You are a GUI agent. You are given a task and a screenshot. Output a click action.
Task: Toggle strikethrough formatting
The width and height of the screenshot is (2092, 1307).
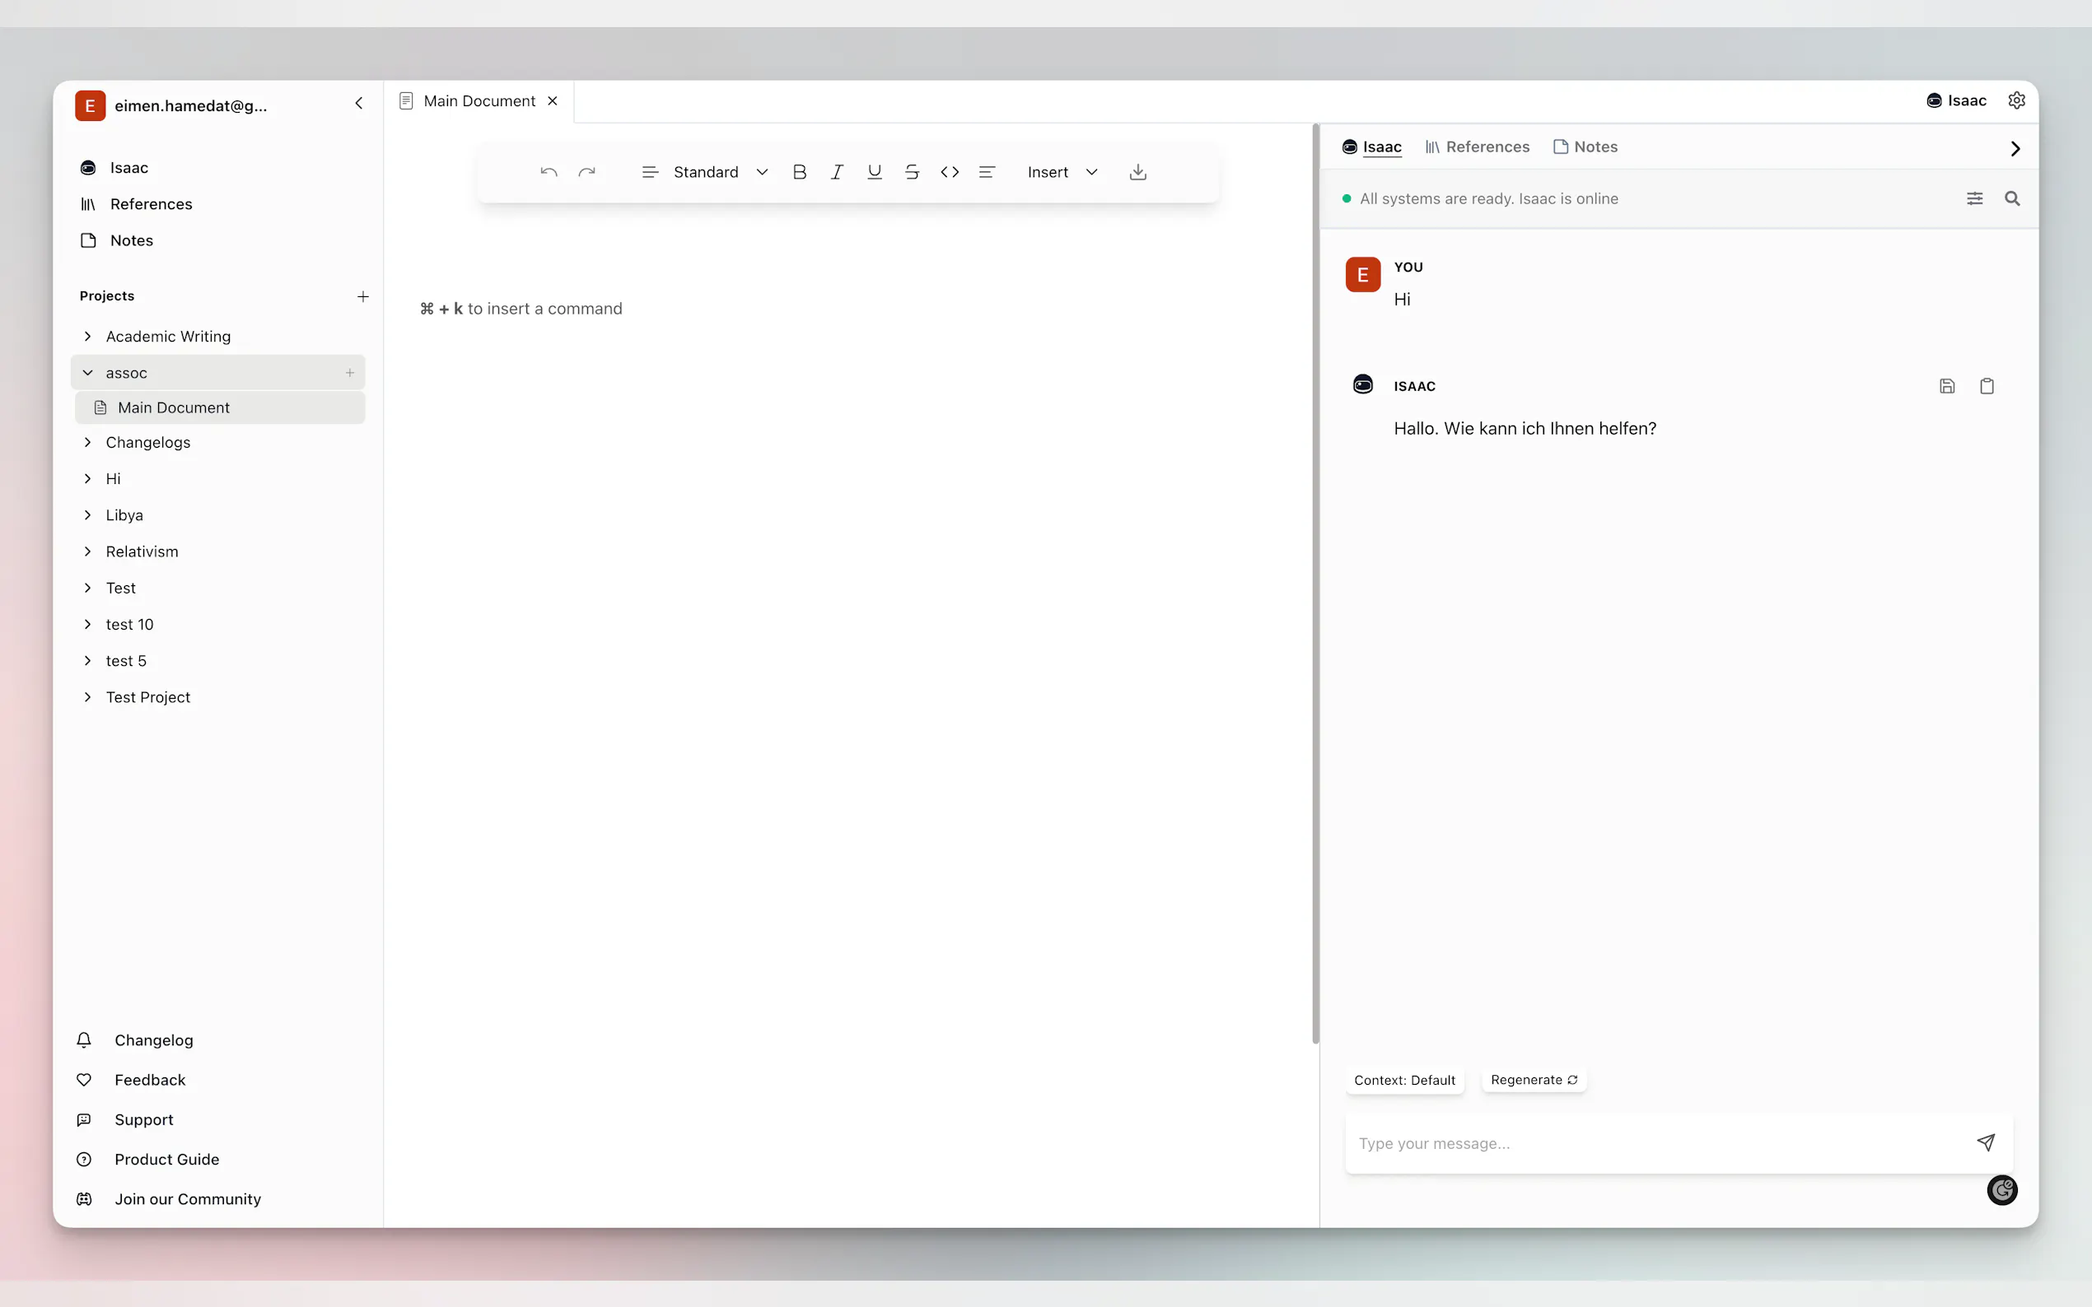[x=912, y=172]
